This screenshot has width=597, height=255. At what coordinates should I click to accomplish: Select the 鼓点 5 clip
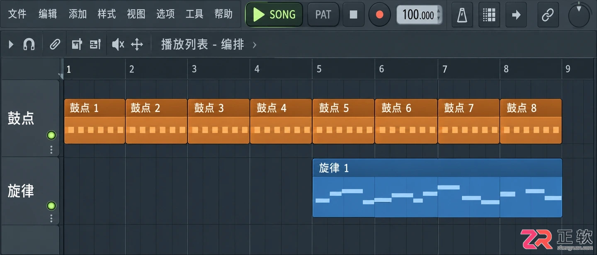[x=344, y=121]
